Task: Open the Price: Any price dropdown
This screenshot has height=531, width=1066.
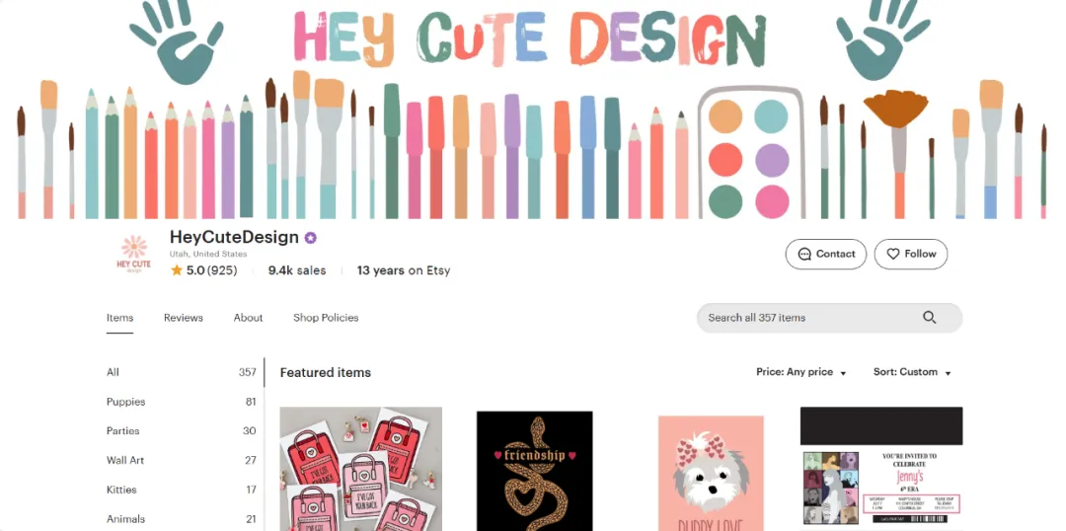Action: tap(801, 372)
